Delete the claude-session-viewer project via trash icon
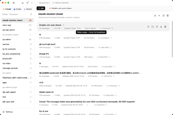The image size is (173, 115). click(x=168, y=16)
